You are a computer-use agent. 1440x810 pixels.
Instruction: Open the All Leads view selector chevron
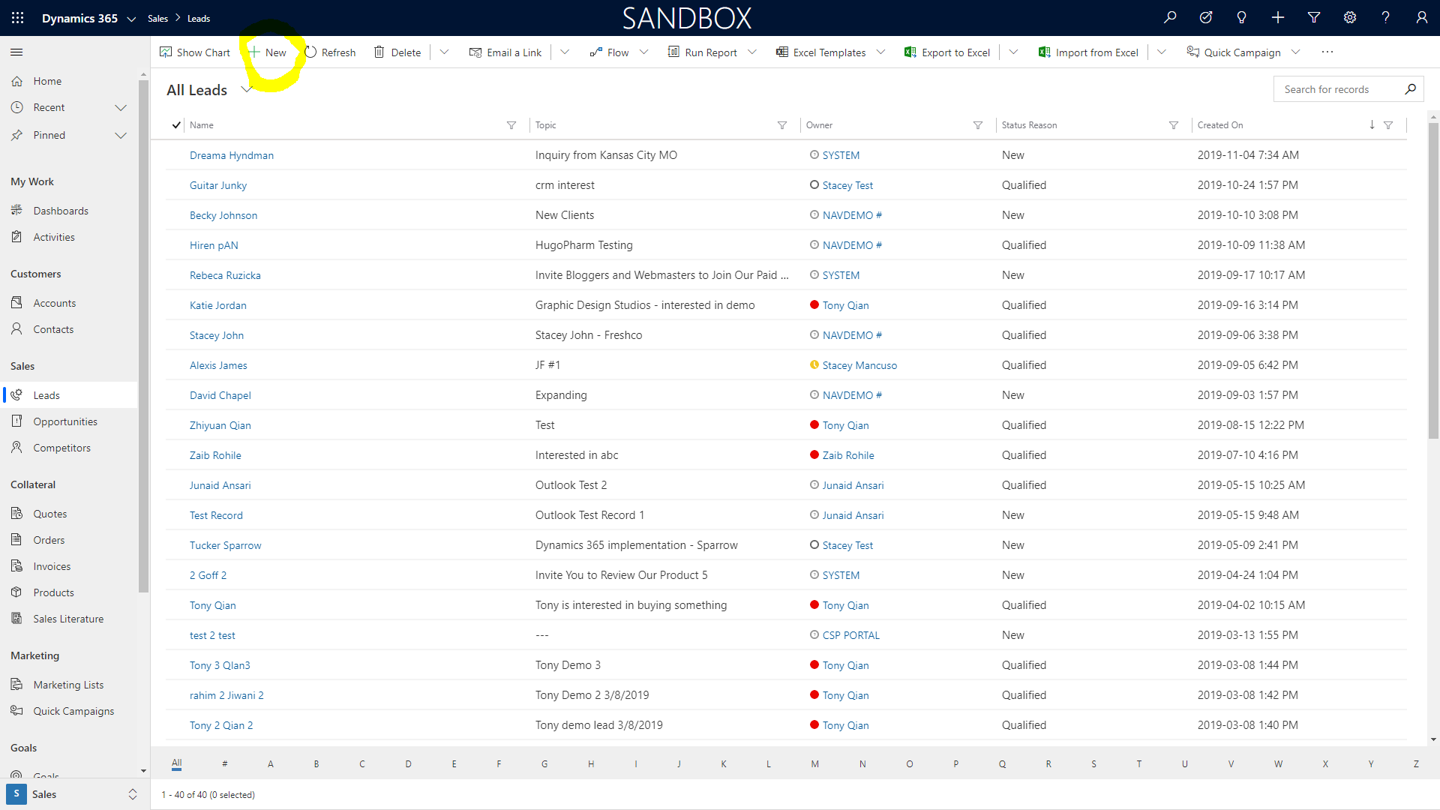click(x=246, y=90)
